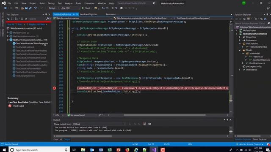Click the Save All toolbar icon
Screen dimensions: 271x152
[30, 8]
